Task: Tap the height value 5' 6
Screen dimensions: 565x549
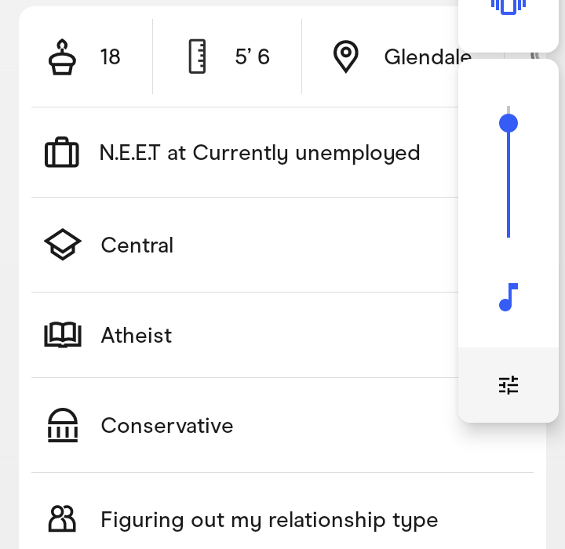Action: point(252,57)
